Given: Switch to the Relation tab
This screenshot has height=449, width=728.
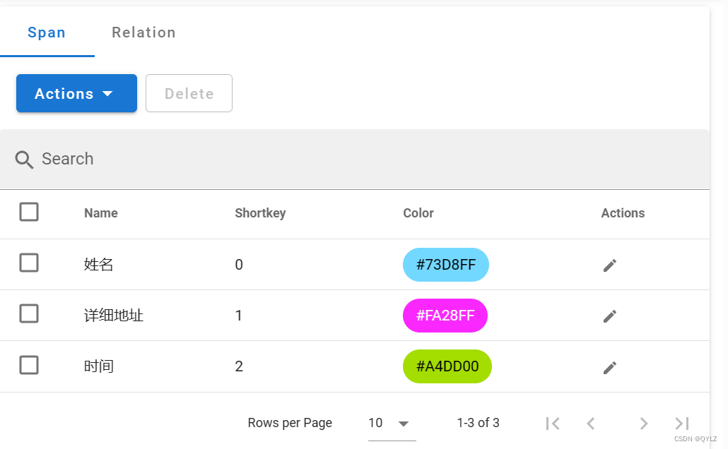Looking at the screenshot, I should point(143,32).
